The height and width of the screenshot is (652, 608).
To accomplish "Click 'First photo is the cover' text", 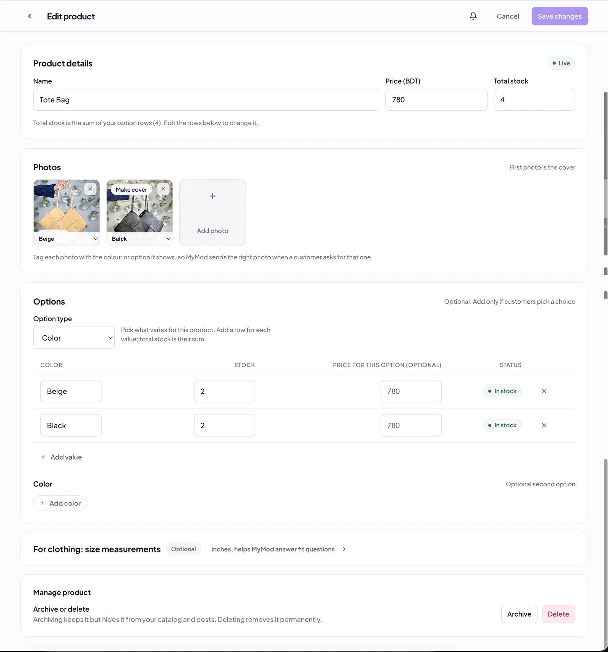I will click(542, 167).
